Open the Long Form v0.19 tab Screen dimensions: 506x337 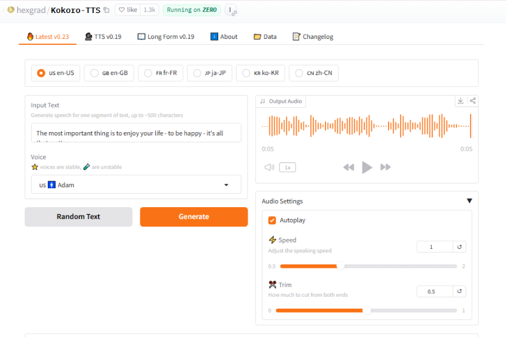click(166, 37)
